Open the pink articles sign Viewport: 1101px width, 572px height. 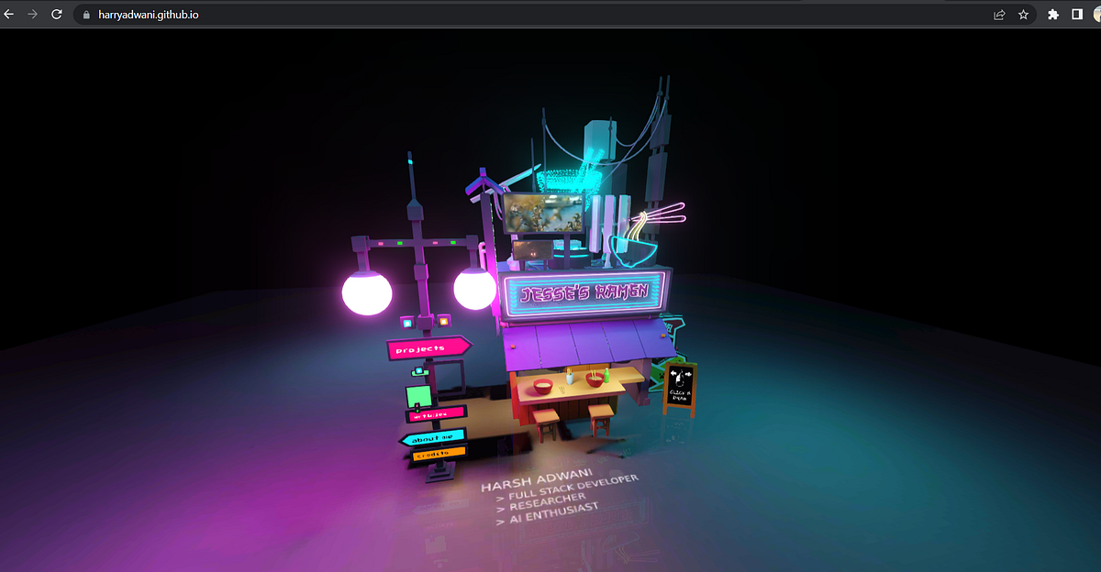click(x=437, y=415)
